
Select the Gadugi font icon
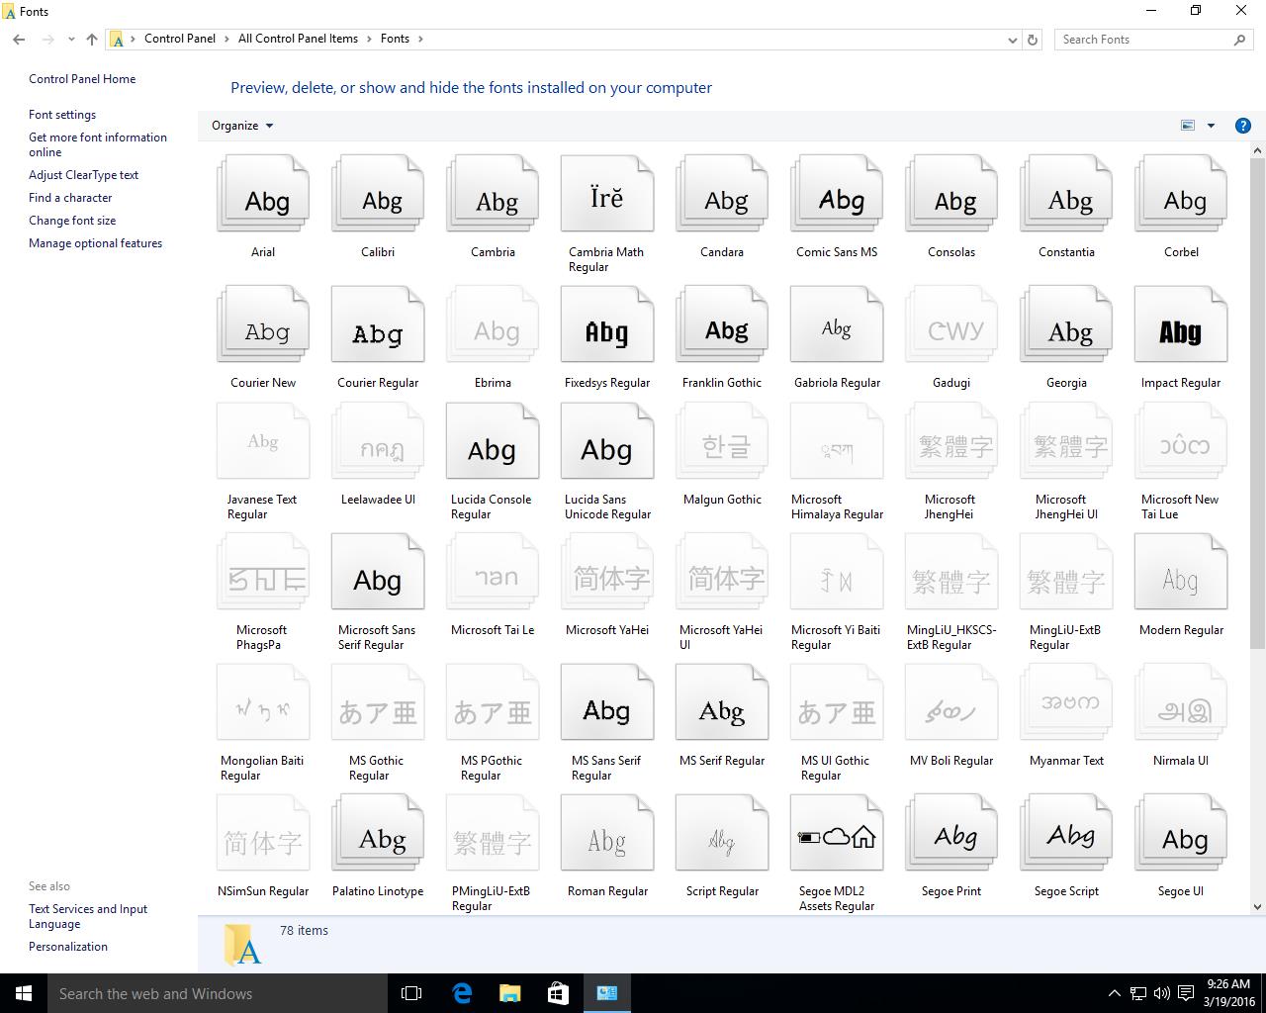coord(951,324)
